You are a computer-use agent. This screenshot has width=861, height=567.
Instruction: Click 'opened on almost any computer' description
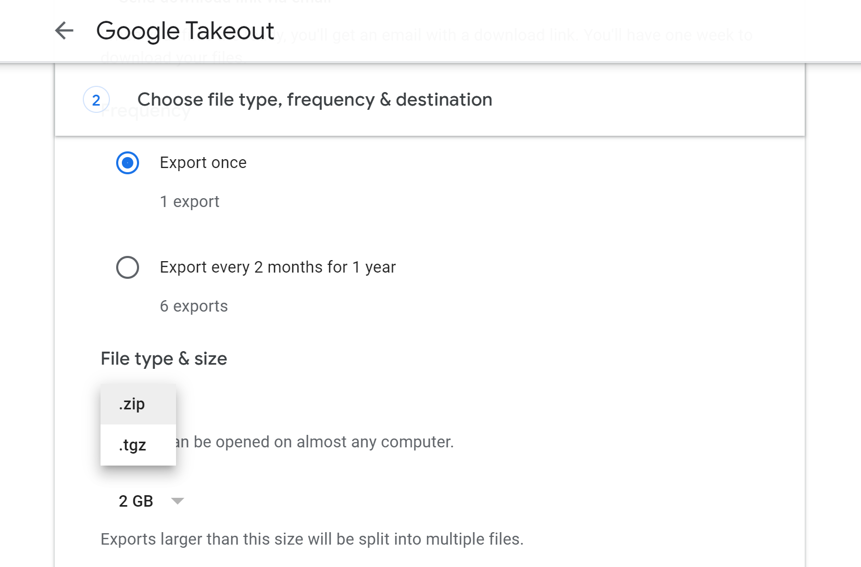pyautogui.click(x=323, y=442)
